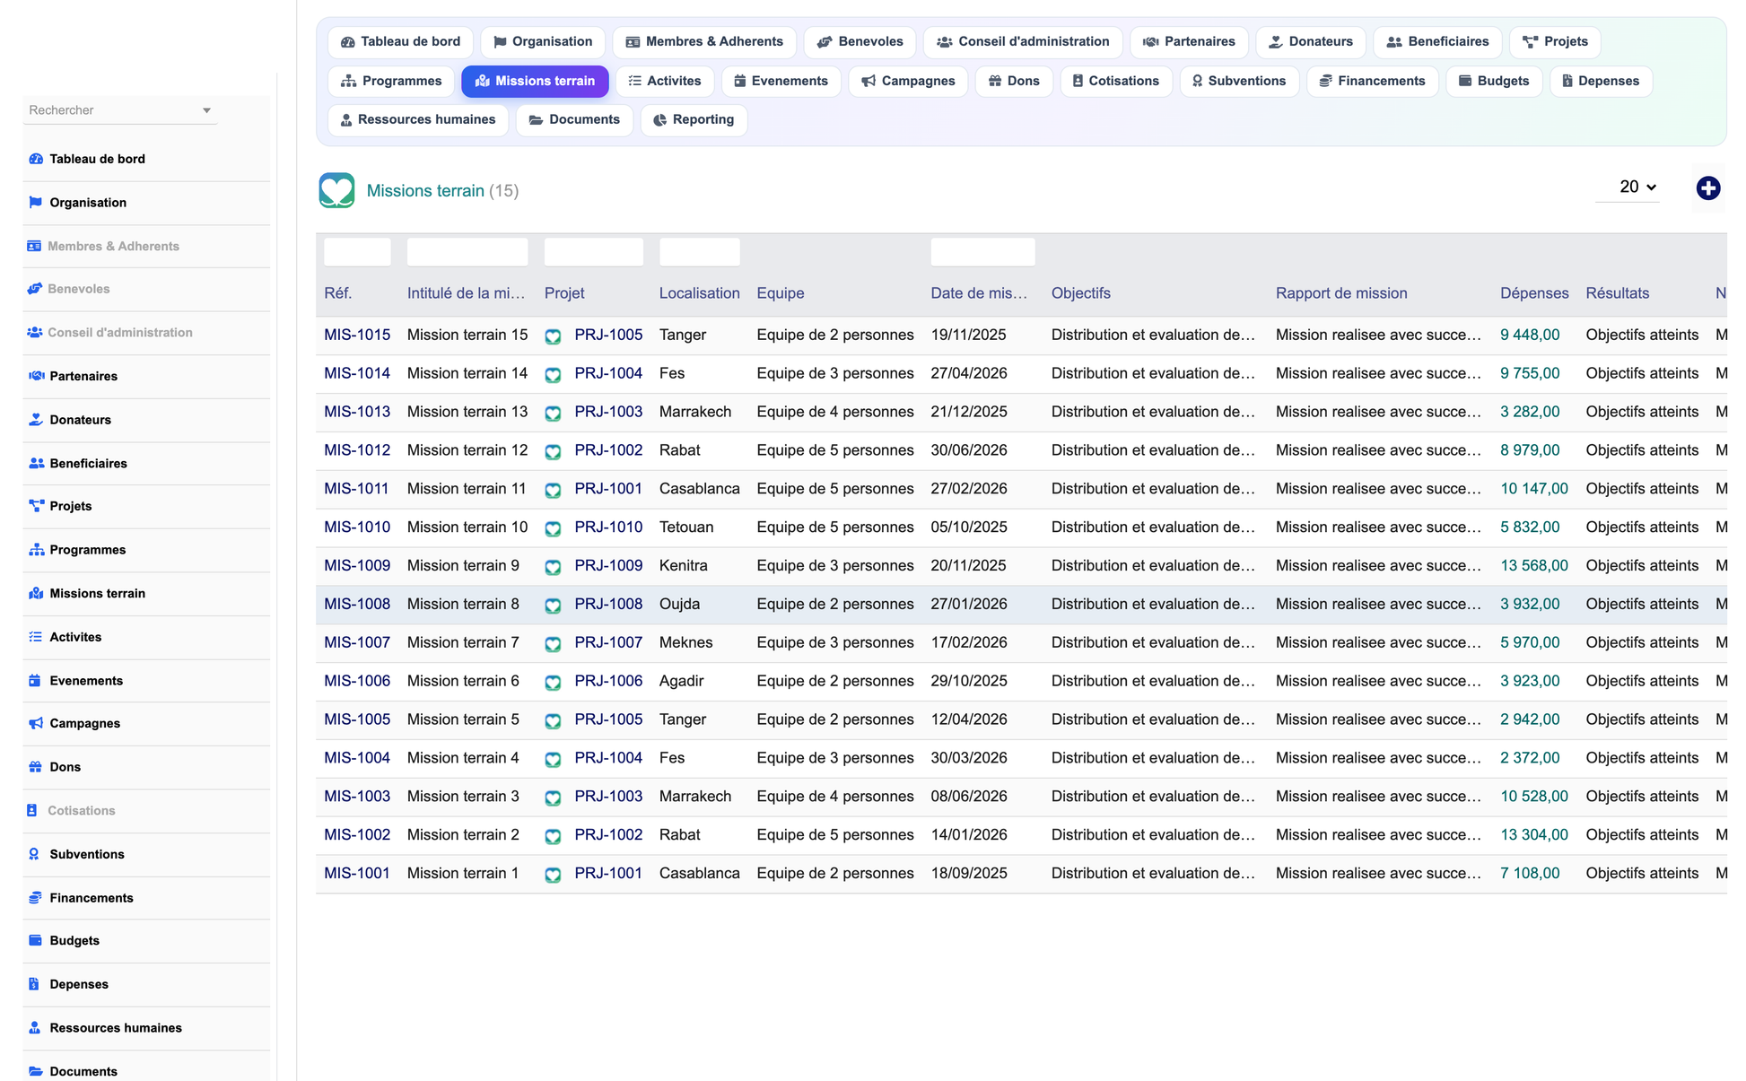The height and width of the screenshot is (1081, 1746).
Task: Click the Subventions icon in sidebar
Action: [36, 854]
